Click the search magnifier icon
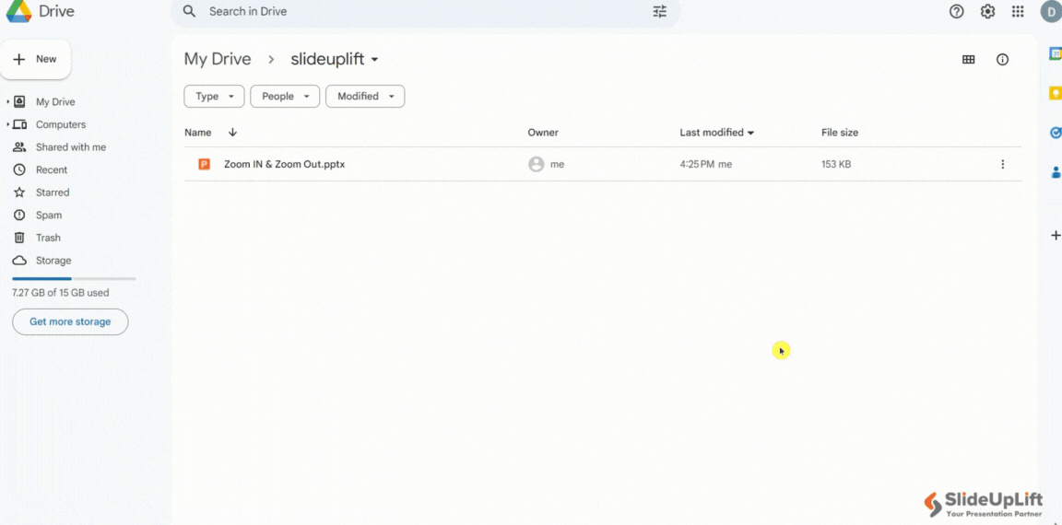The width and height of the screenshot is (1062, 525). tap(190, 11)
